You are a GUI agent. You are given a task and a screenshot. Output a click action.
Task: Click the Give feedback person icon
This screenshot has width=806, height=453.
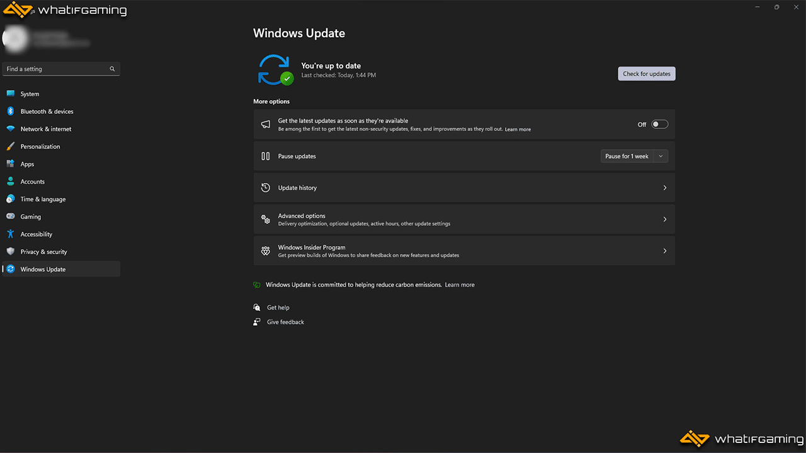pyautogui.click(x=257, y=322)
